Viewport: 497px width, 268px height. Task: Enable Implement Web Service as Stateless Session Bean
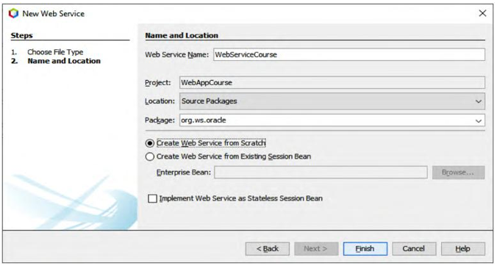pyautogui.click(x=152, y=199)
